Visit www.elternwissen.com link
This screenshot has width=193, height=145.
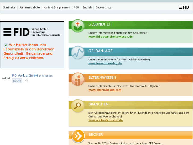[x=105, y=90]
